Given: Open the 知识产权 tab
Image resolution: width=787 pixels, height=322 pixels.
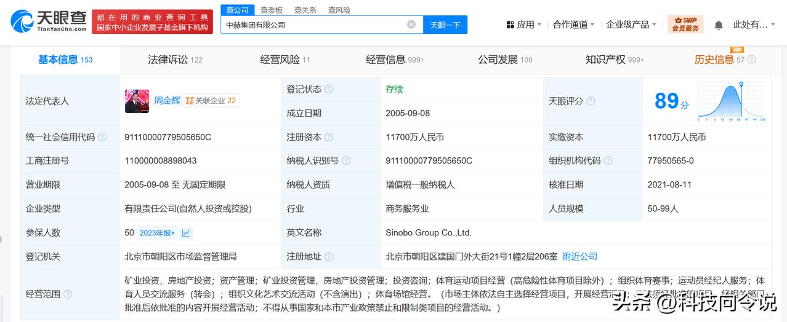Looking at the screenshot, I should click(615, 60).
